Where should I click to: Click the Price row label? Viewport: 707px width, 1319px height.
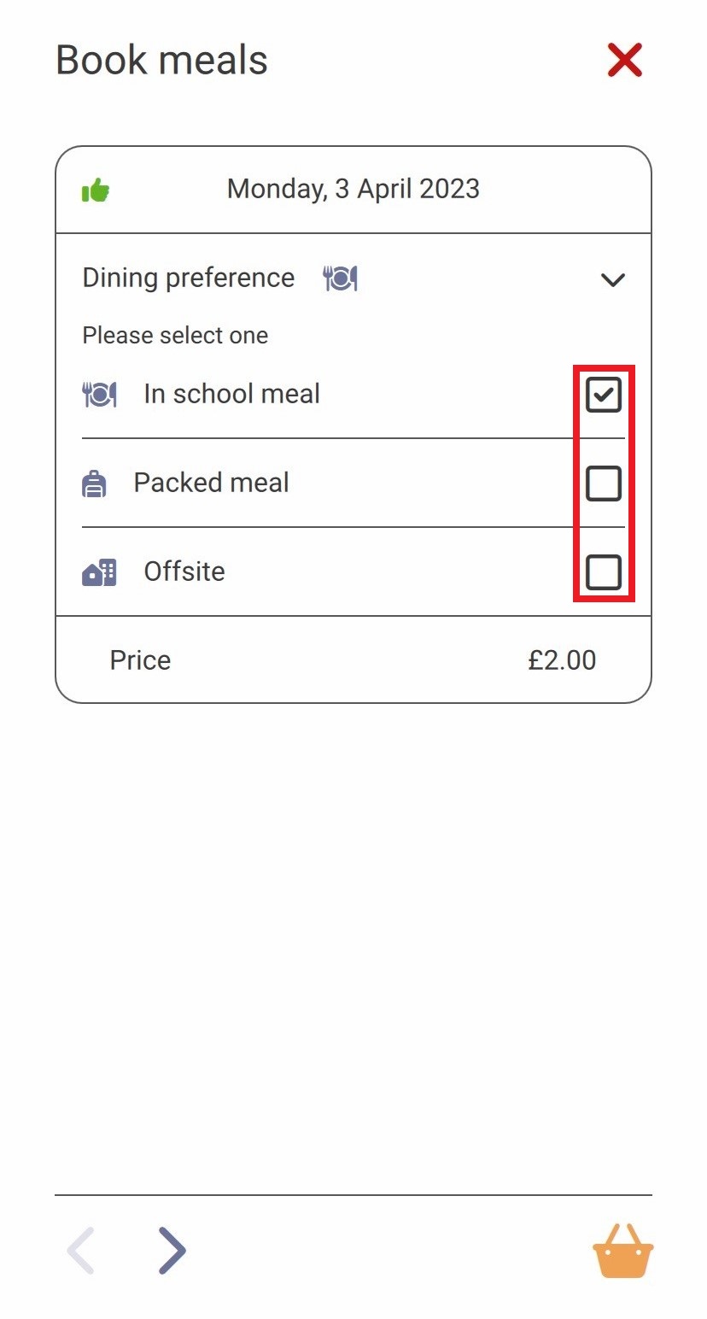pyautogui.click(x=140, y=660)
